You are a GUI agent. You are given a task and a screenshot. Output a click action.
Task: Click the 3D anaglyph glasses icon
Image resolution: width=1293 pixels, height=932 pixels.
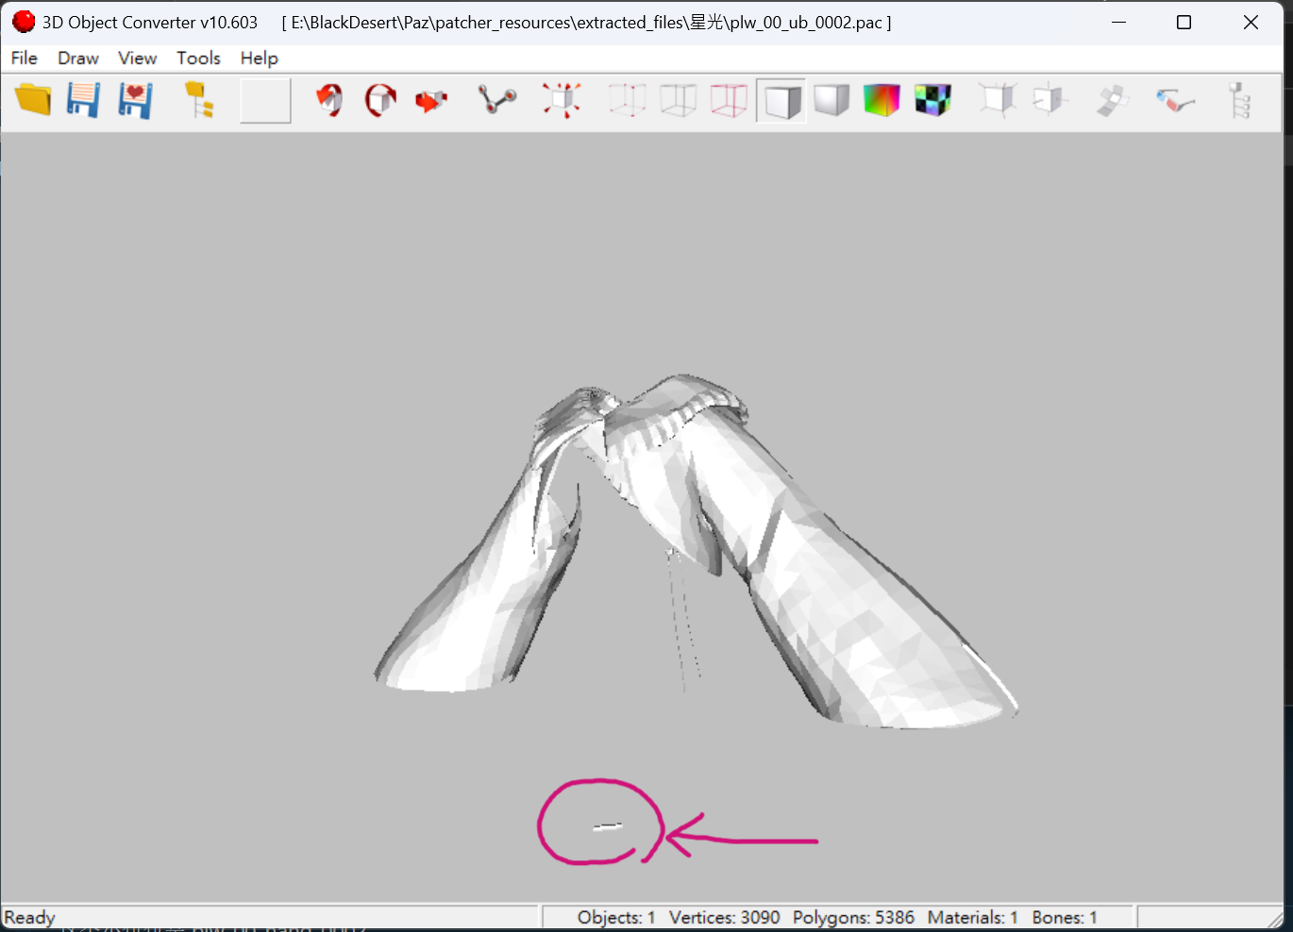[1175, 100]
